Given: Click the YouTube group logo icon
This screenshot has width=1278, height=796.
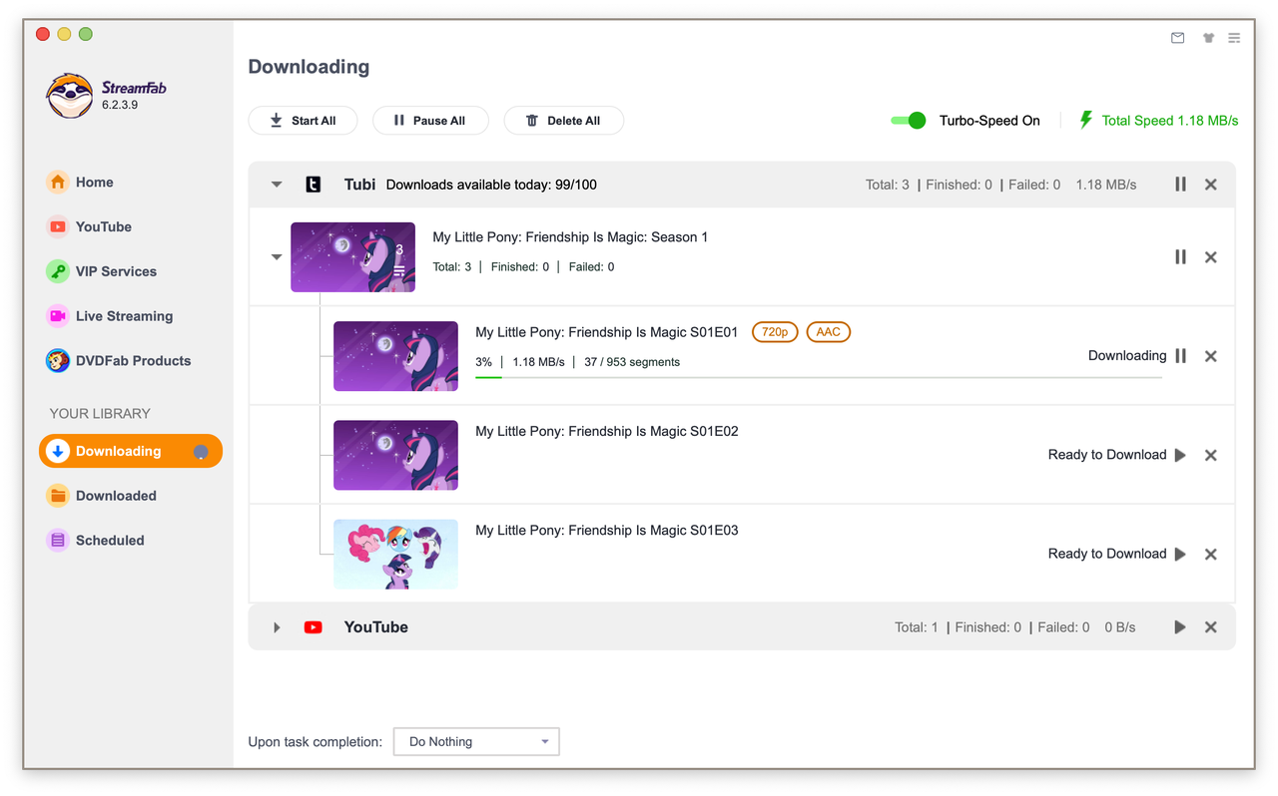Looking at the screenshot, I should (314, 627).
